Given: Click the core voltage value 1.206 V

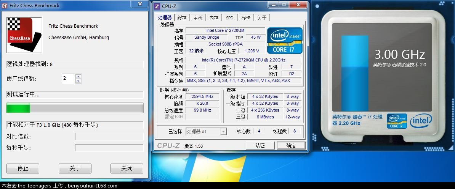Looking at the screenshot, I should [x=252, y=51].
